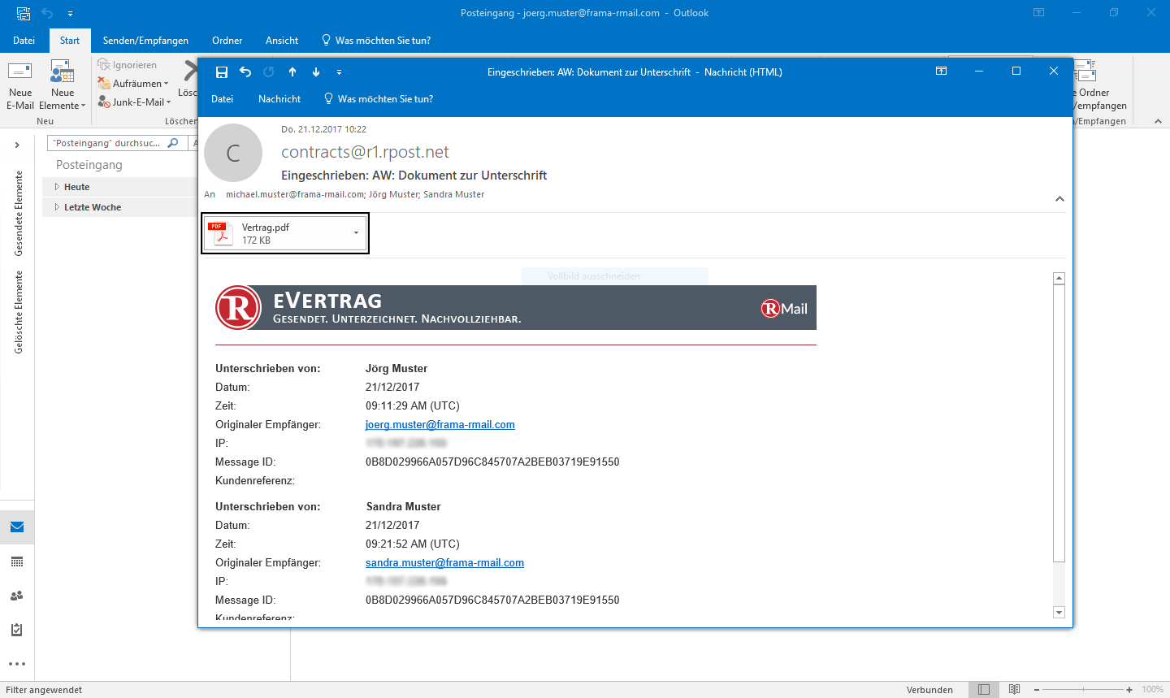Open Senden/Empfangen ribbon tab
This screenshot has height=698, width=1170.
coord(145,41)
